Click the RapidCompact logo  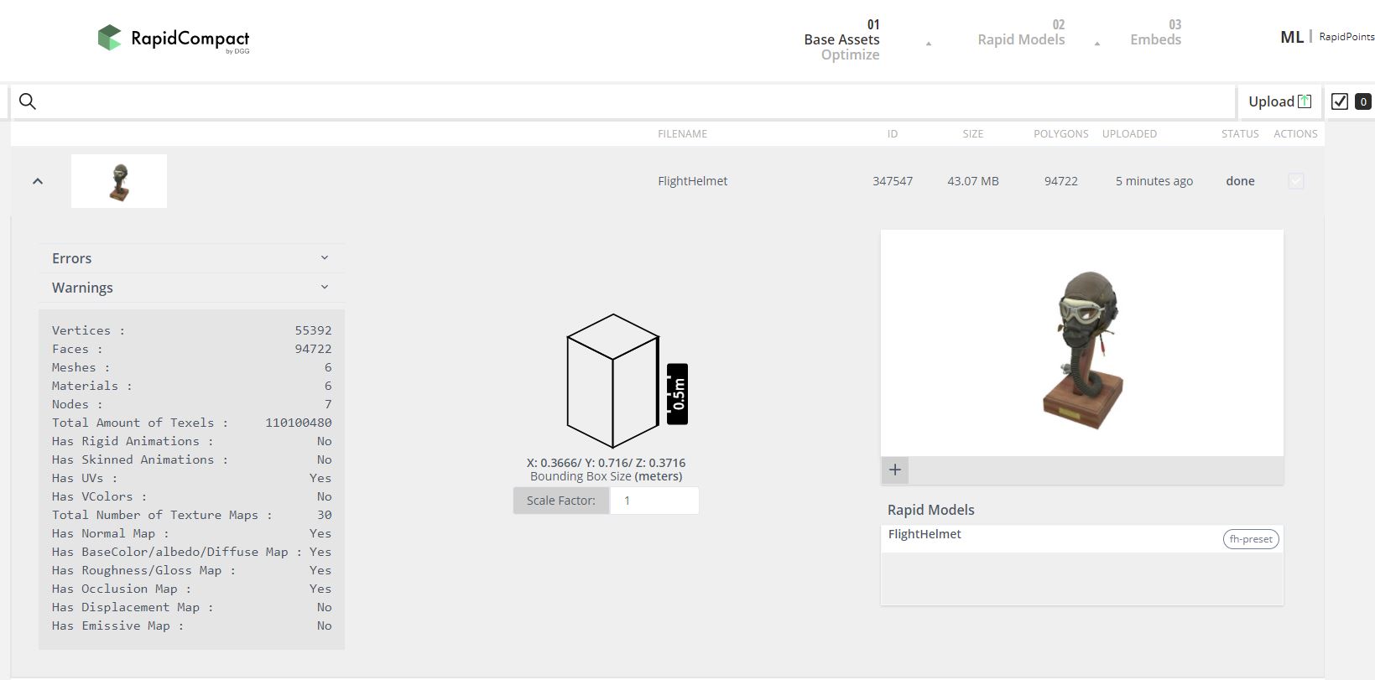click(x=174, y=39)
